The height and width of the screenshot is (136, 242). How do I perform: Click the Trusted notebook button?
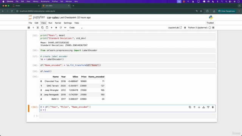pos(210,23)
